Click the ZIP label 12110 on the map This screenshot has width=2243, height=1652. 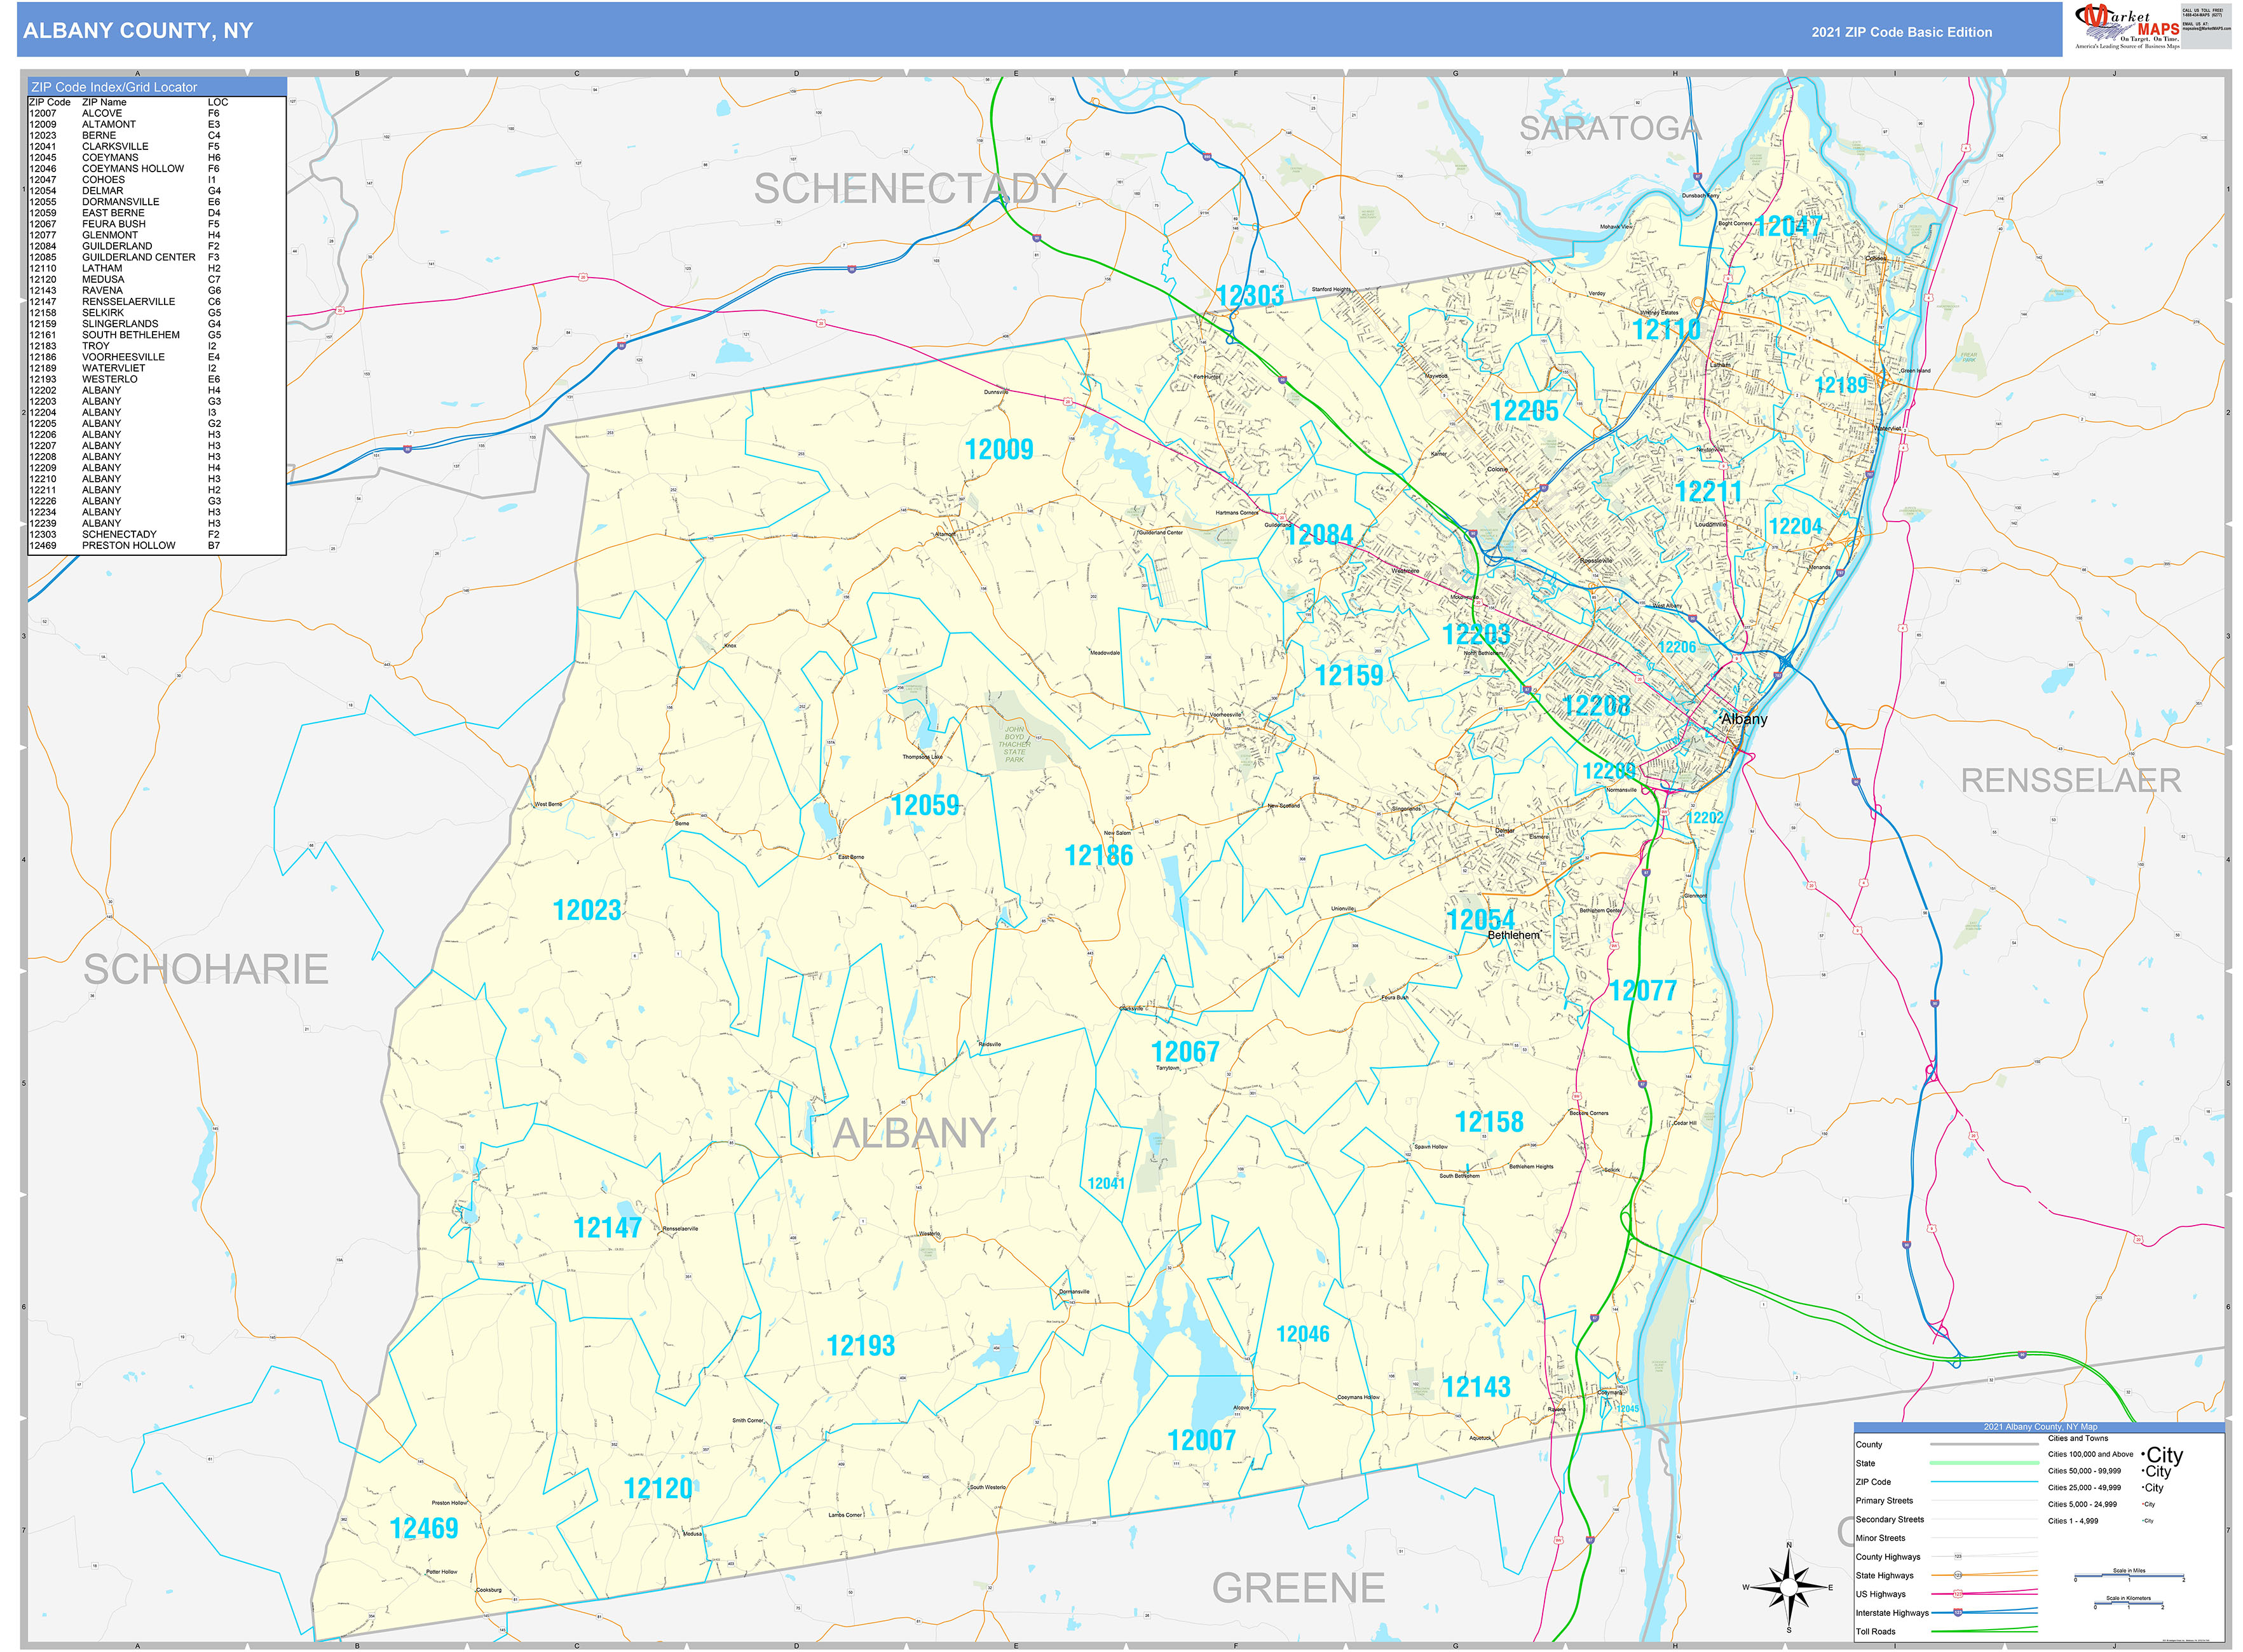(x=1666, y=330)
